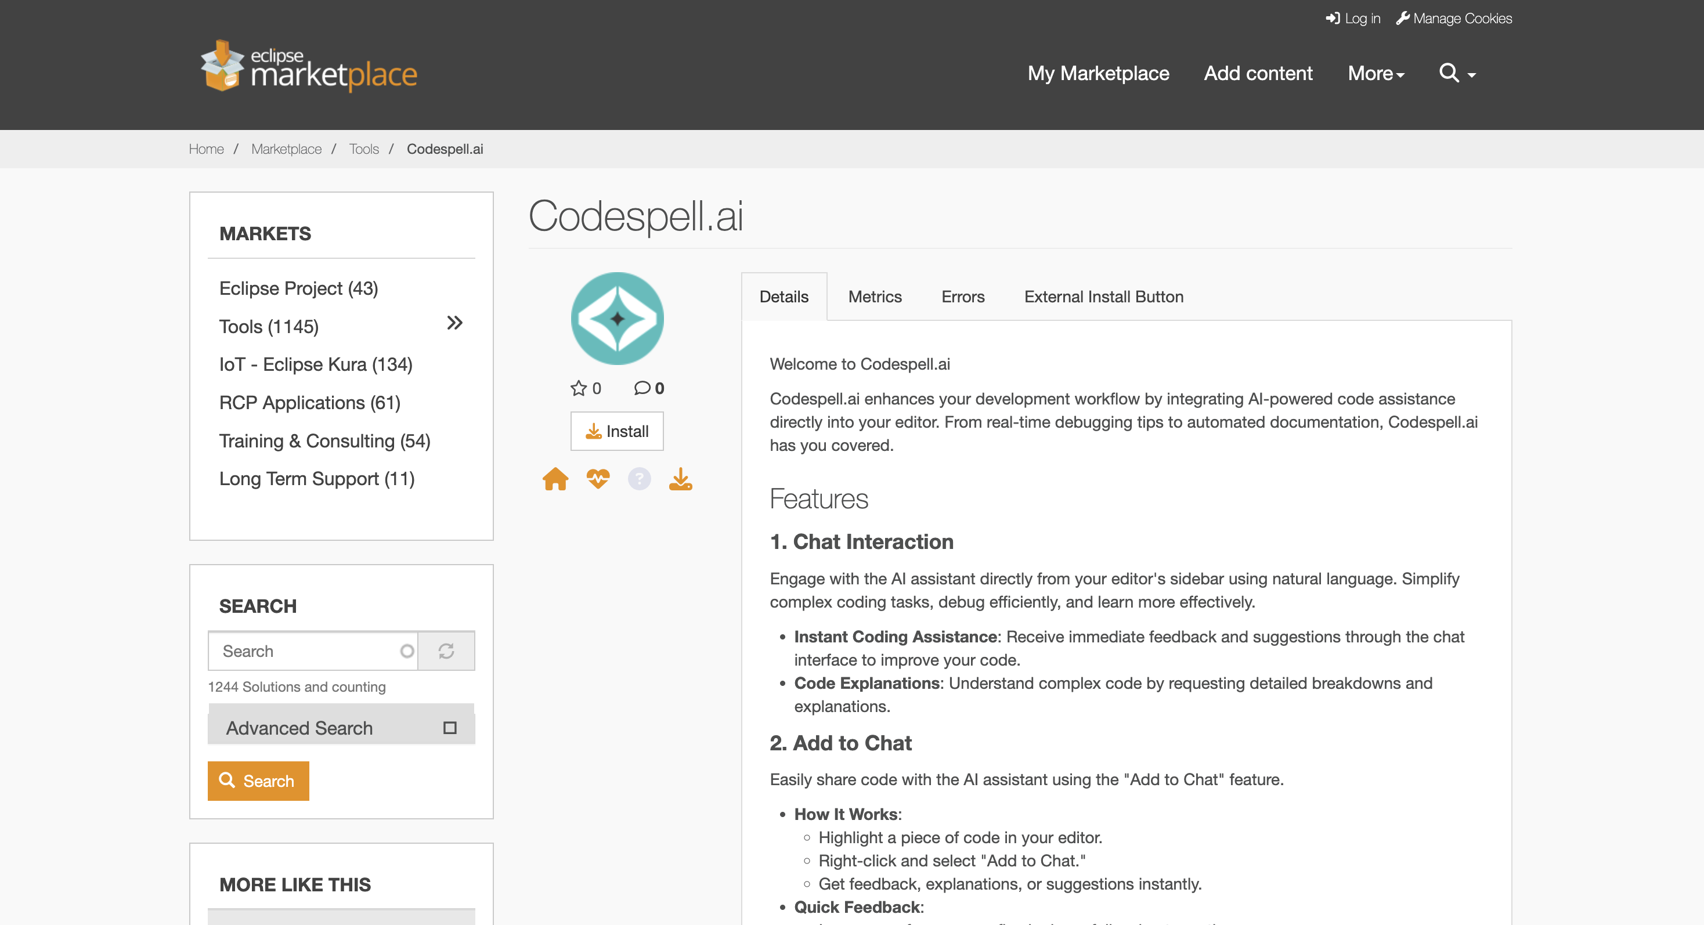The image size is (1704, 925).
Task: Click the orange Search button
Action: (x=258, y=781)
